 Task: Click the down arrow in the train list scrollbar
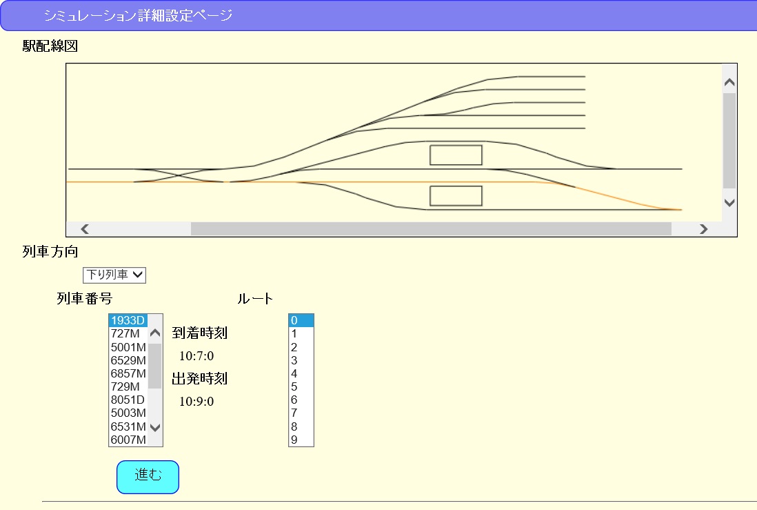pyautogui.click(x=155, y=429)
